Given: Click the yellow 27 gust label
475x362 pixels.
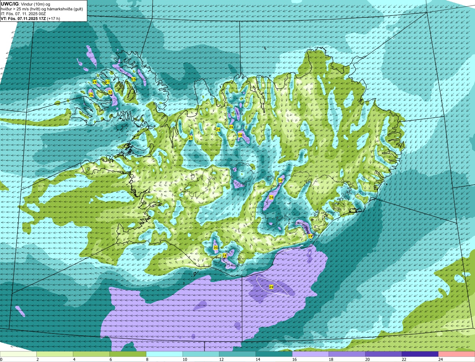Looking at the screenshot, I should (107, 82).
